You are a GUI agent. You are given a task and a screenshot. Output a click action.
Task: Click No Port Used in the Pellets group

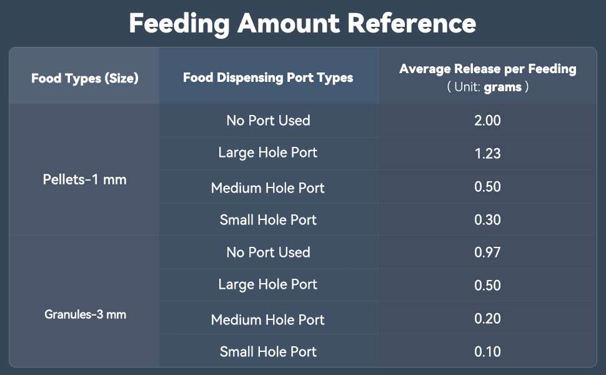coord(268,120)
